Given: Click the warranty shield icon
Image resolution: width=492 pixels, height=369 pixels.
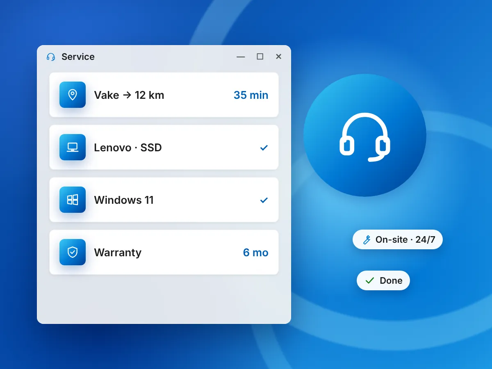Looking at the screenshot, I should click(73, 252).
